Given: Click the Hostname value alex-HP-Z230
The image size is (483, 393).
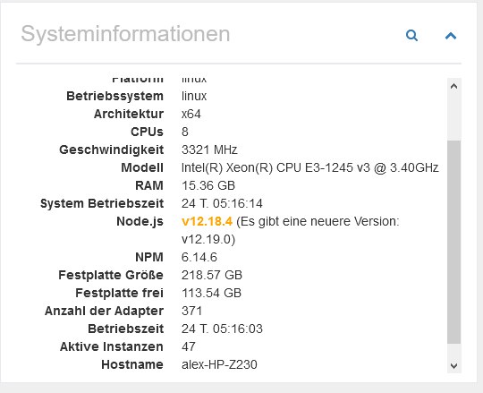Looking at the screenshot, I should click(x=219, y=364).
